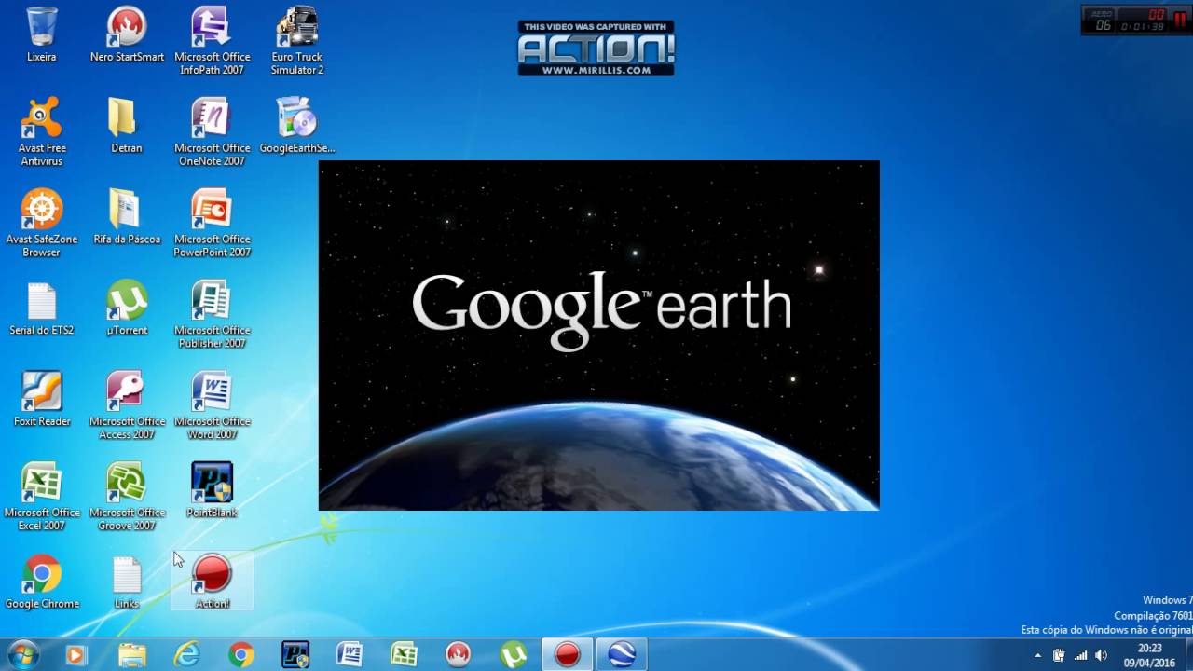Select the Links text file icon

[127, 582]
